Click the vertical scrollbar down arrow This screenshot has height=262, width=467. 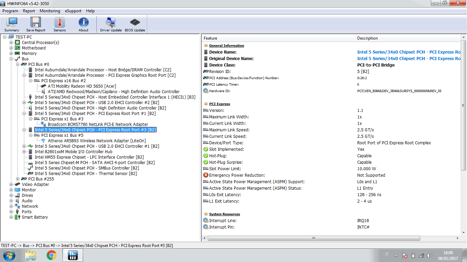tap(464, 233)
